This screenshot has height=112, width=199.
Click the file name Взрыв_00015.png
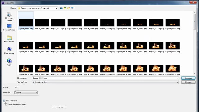(107, 52)
